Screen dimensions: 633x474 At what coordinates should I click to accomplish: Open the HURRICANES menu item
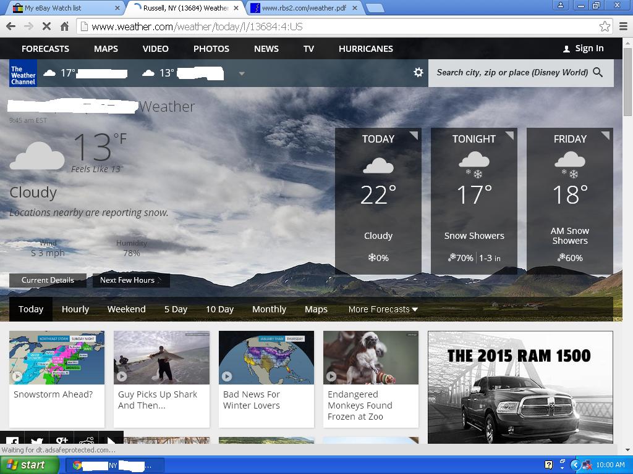[x=365, y=48]
